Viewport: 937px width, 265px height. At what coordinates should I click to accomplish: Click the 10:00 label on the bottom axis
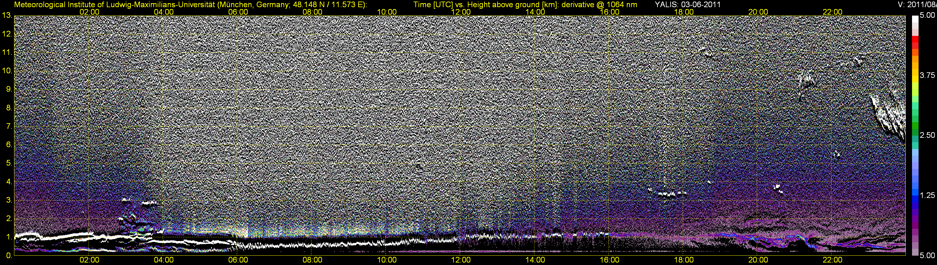click(386, 260)
